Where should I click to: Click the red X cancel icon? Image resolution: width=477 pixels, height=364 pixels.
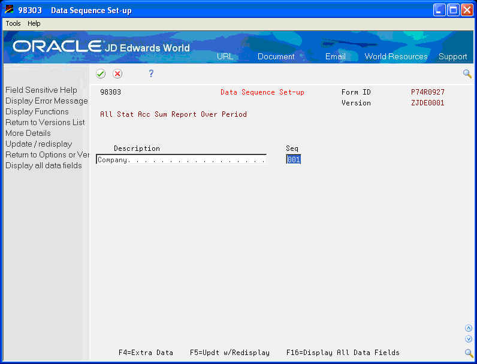click(x=117, y=74)
